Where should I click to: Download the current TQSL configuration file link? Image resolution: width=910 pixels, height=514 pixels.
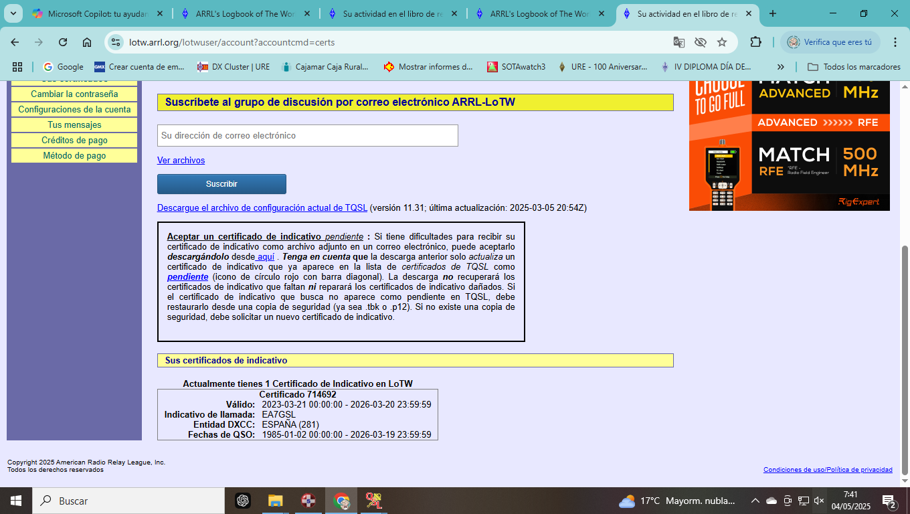(262, 207)
